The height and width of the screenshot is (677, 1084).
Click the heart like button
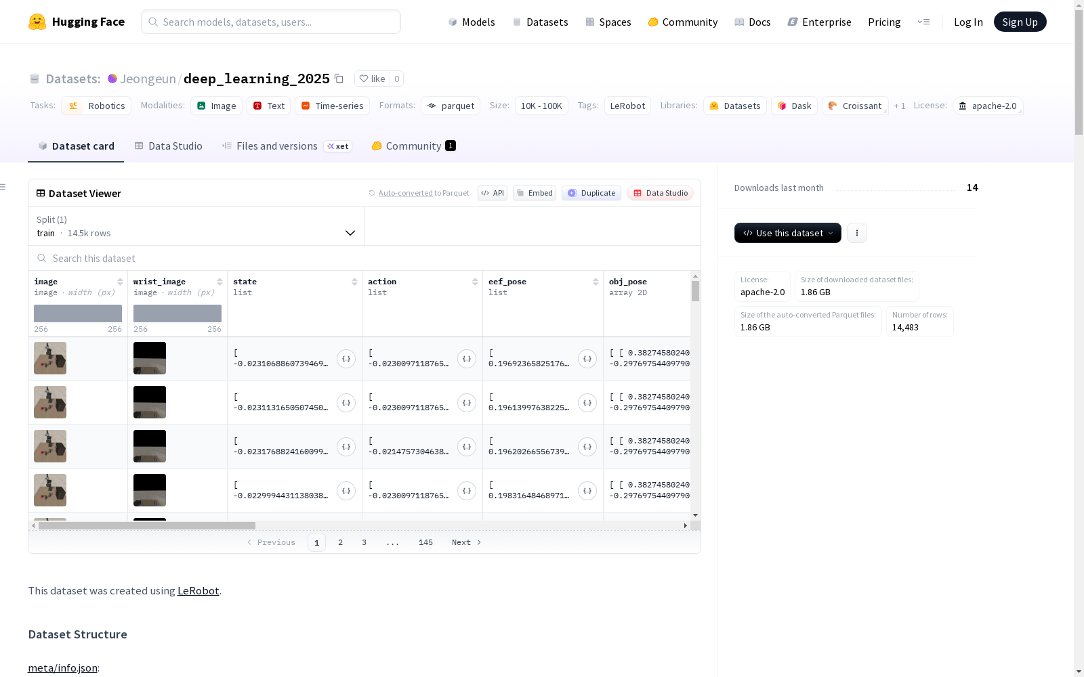pyautogui.click(x=372, y=79)
